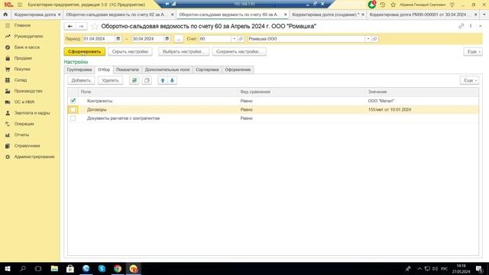Open the filter panel Еще menu

(x=469, y=80)
